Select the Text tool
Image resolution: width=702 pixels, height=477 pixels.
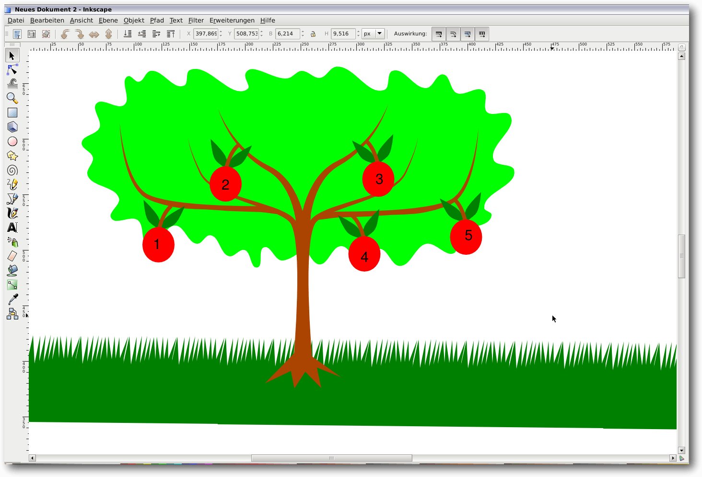point(12,227)
